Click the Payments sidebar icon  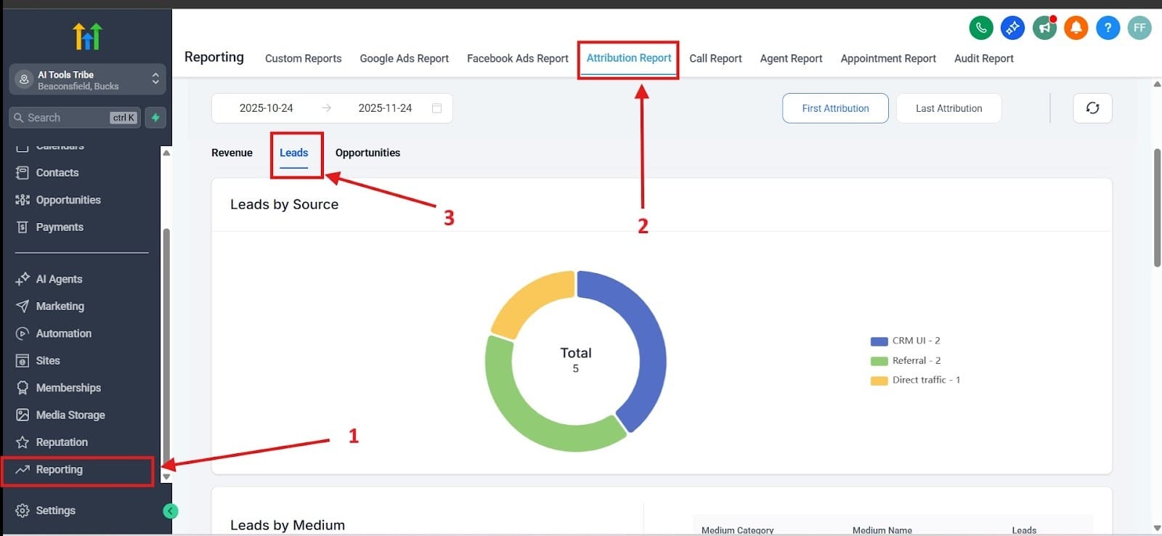(x=23, y=227)
